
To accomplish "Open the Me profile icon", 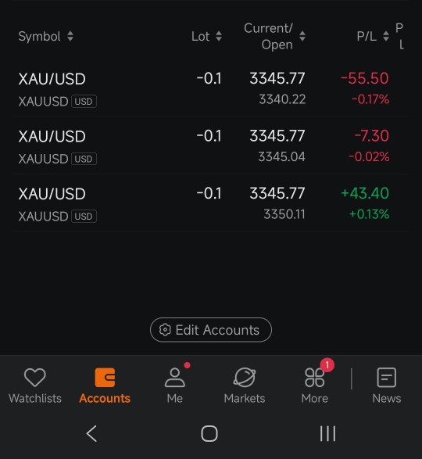I will tap(175, 378).
